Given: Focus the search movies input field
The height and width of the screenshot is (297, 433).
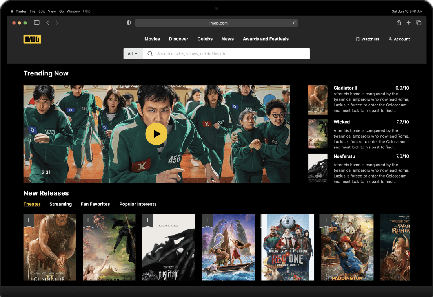Looking at the screenshot, I should click(x=226, y=54).
